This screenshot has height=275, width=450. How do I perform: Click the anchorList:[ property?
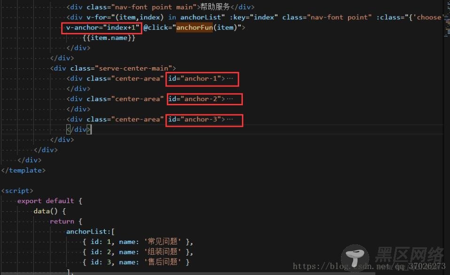tap(90, 232)
